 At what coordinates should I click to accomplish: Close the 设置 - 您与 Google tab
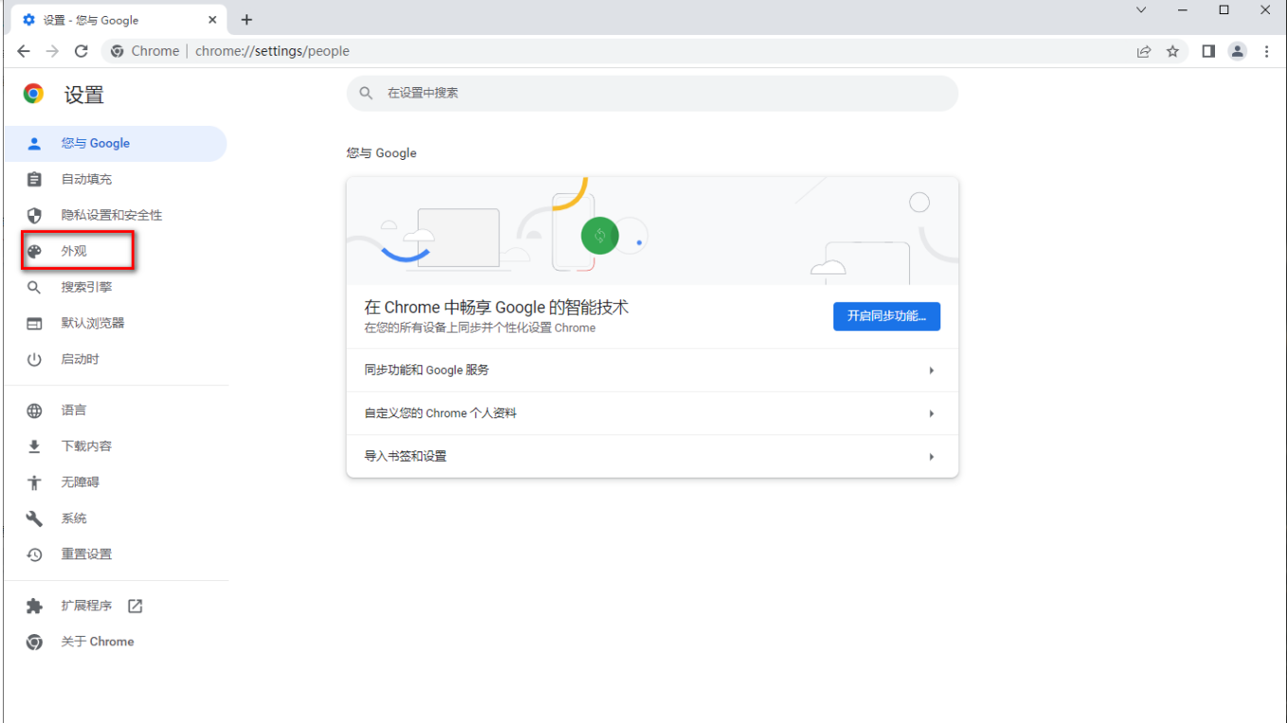click(213, 20)
